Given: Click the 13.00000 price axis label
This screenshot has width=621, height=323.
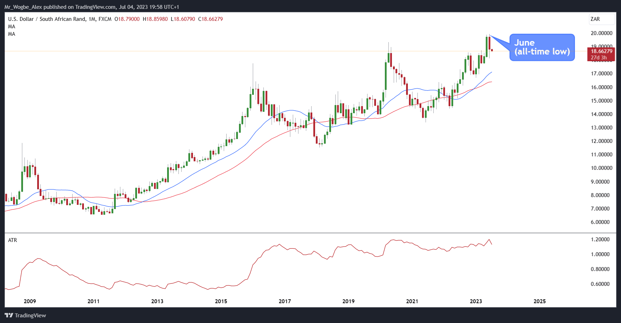Looking at the screenshot, I should click(x=602, y=127).
